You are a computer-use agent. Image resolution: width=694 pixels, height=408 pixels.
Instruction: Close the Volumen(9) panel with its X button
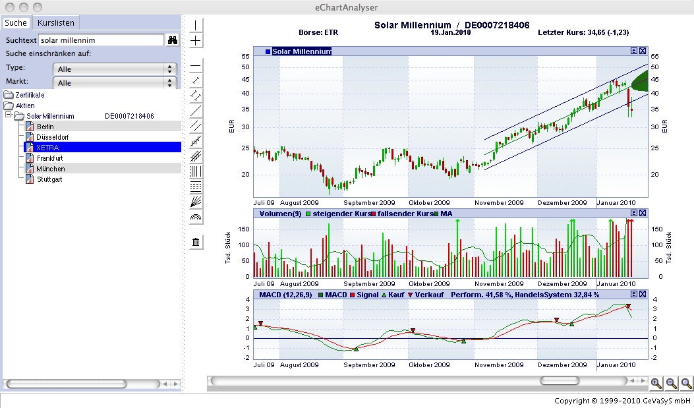[x=643, y=212]
